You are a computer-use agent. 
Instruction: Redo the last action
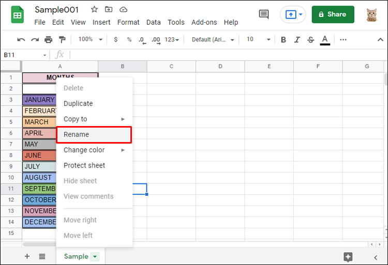[35, 39]
